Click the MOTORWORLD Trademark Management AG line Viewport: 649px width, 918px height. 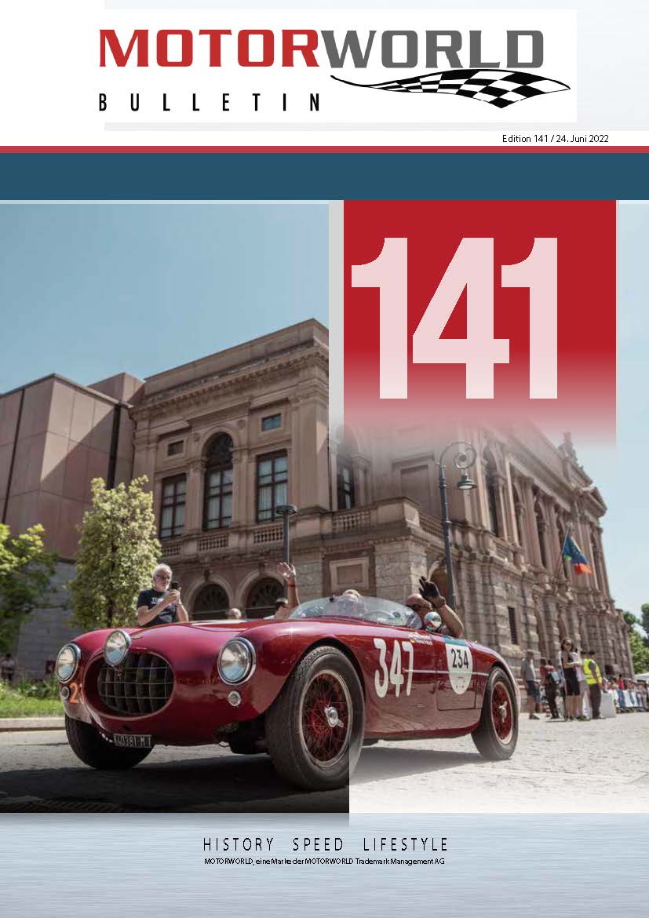325,862
